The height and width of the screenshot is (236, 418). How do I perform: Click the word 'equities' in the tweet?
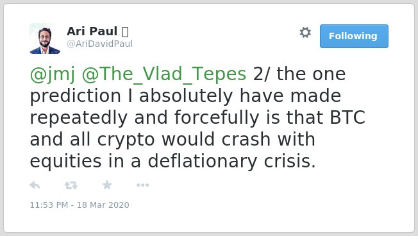65,162
